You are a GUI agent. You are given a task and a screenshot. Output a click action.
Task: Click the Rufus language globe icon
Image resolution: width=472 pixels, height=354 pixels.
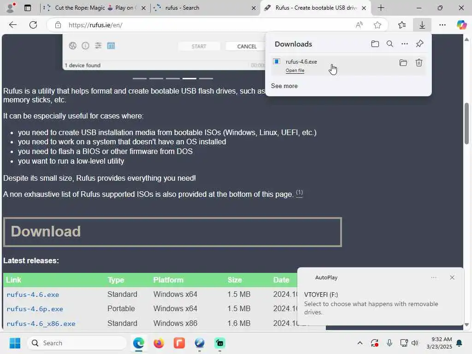(x=72, y=46)
